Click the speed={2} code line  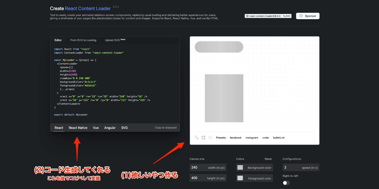(67, 67)
